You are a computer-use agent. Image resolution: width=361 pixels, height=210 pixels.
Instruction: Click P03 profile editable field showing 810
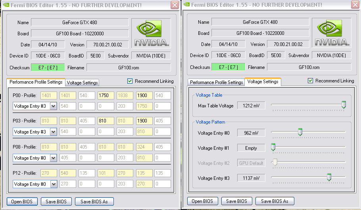(106, 121)
